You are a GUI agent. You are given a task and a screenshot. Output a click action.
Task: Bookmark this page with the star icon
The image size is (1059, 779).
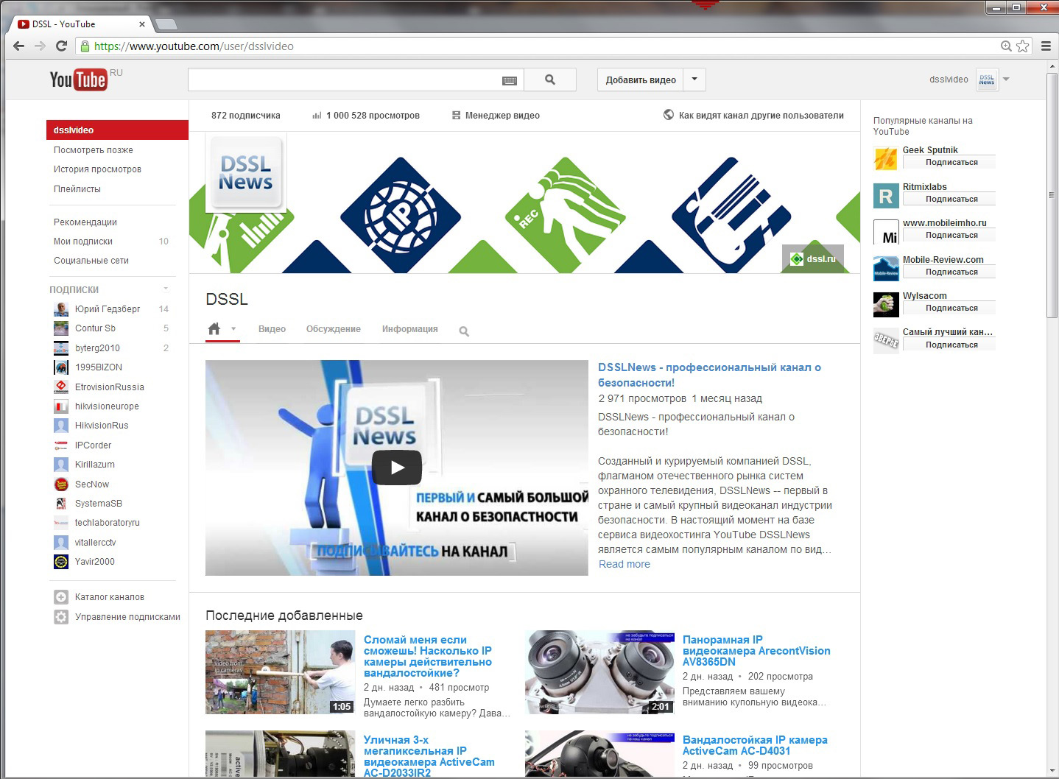(x=1023, y=46)
